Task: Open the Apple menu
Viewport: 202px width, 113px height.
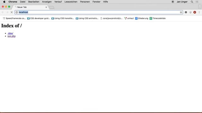Action: (x=4, y=2)
